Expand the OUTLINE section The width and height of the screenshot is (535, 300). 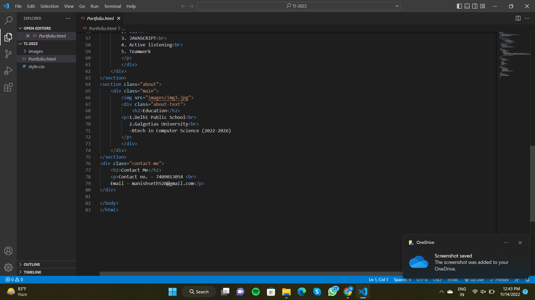32,264
